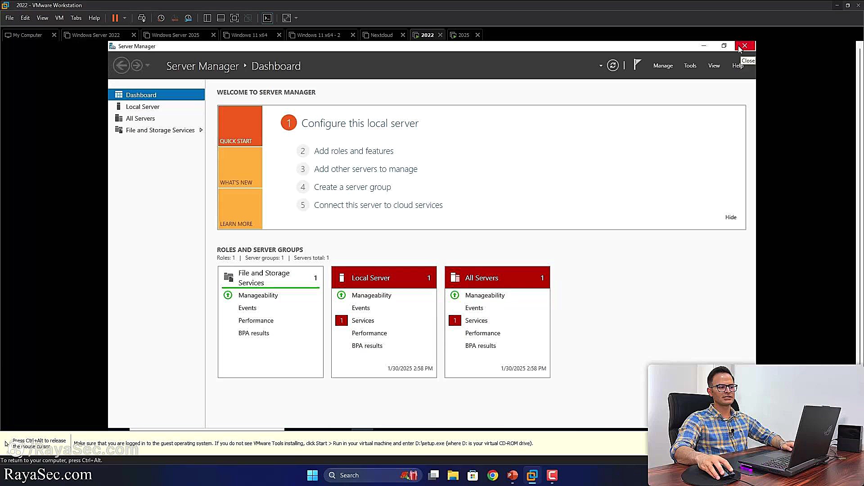This screenshot has height=486, width=864.
Task: Click the LEARN MORE tile
Action: pos(240,209)
